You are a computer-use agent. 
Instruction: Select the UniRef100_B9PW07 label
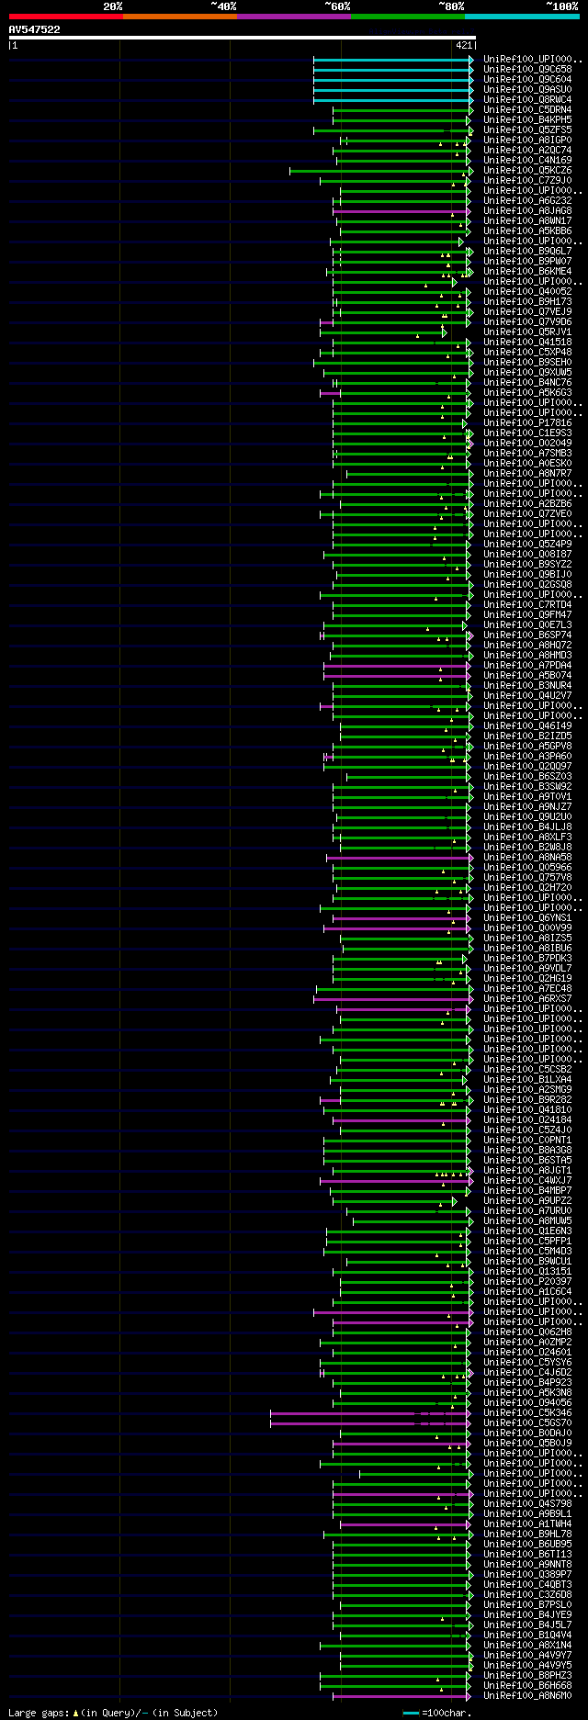pos(527,261)
